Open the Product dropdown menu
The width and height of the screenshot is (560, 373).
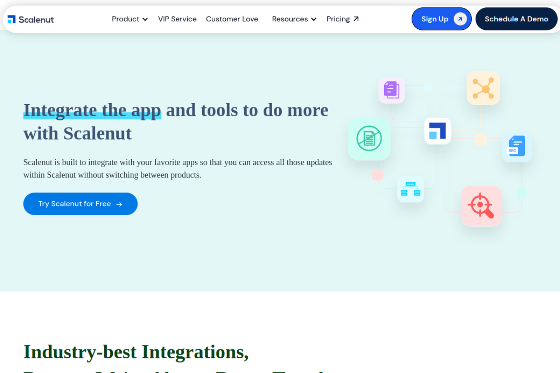[x=130, y=19]
